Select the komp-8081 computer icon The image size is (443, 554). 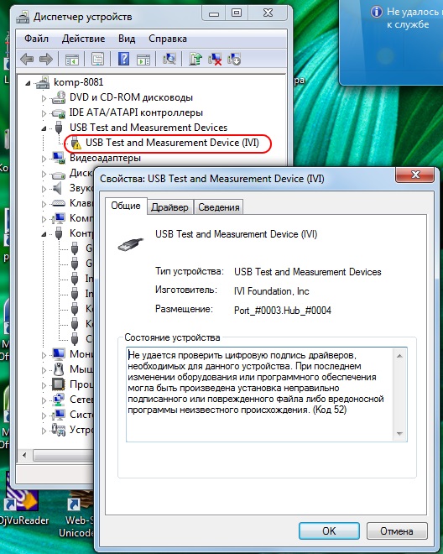tap(43, 82)
